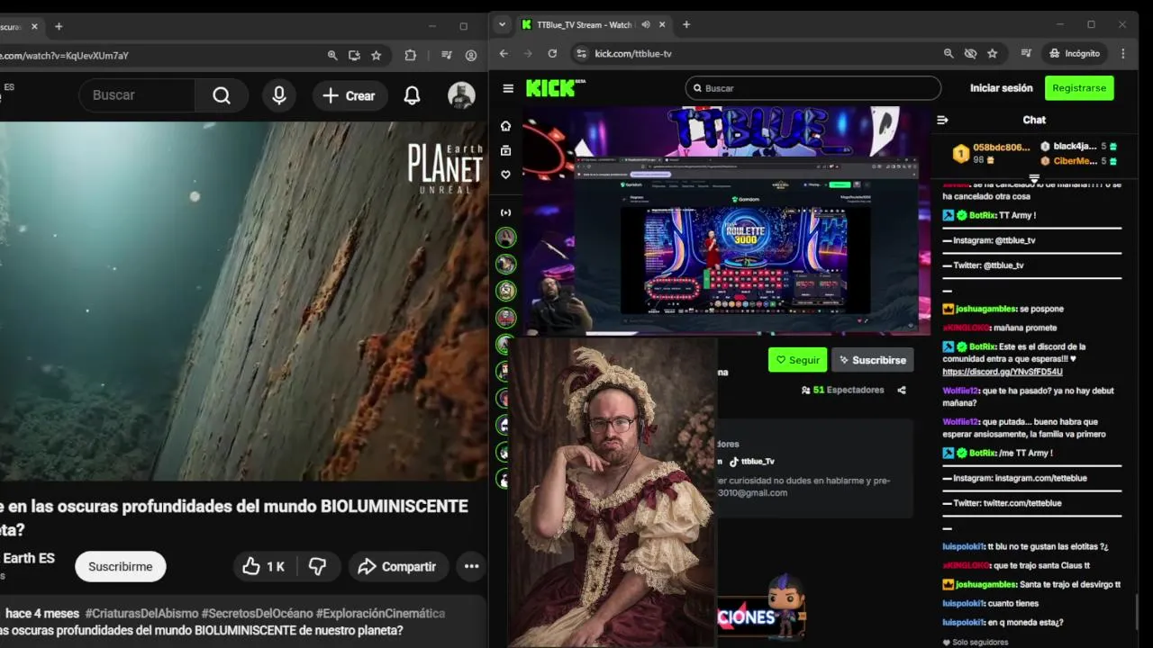The height and width of the screenshot is (648, 1153).
Task: Open media controls icon in YouTube window
Action: [x=447, y=55]
